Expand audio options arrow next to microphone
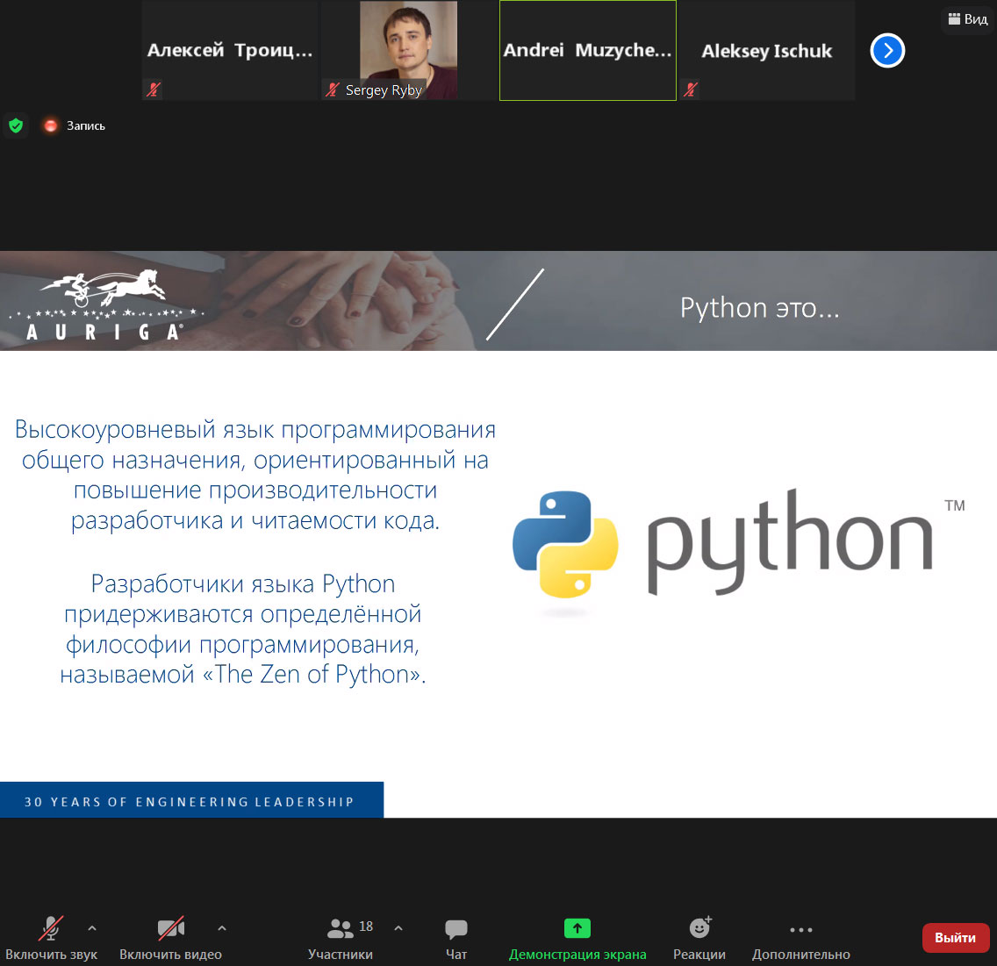997x966 pixels. pos(92,928)
